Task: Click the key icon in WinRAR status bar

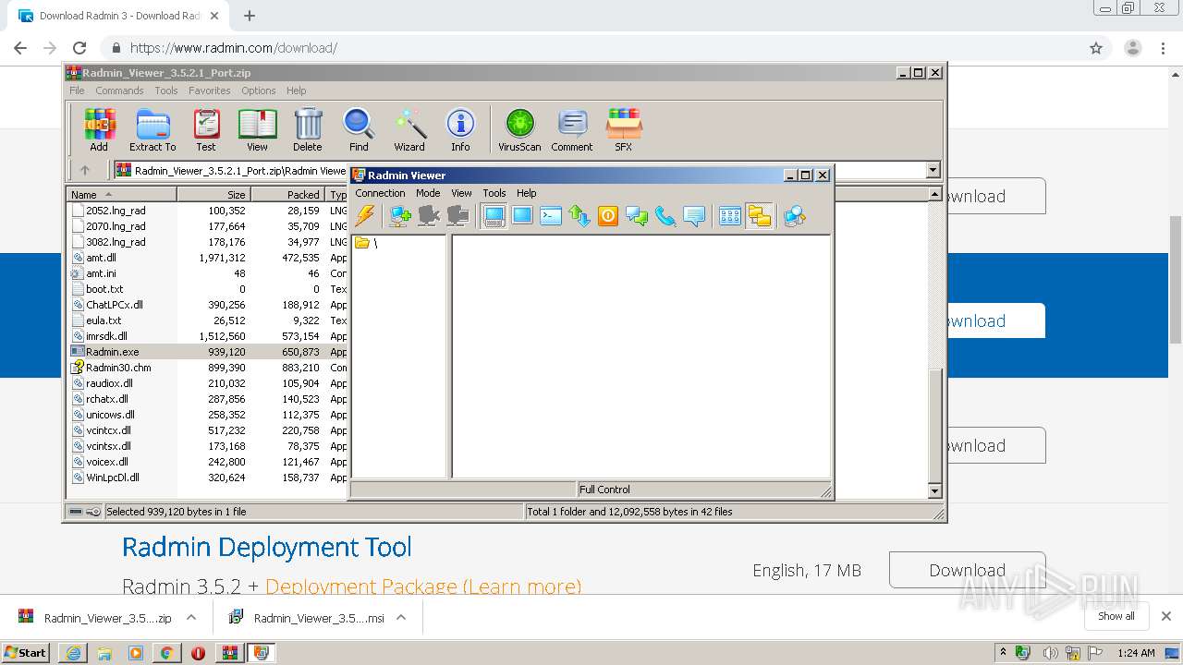Action: (93, 512)
